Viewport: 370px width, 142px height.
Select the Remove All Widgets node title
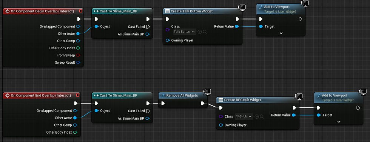pyautogui.click(x=182, y=95)
